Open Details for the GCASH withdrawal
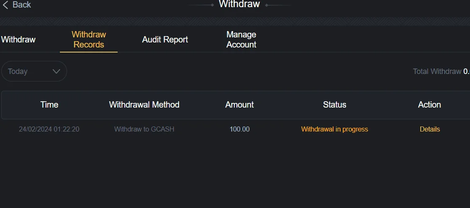 coord(430,129)
